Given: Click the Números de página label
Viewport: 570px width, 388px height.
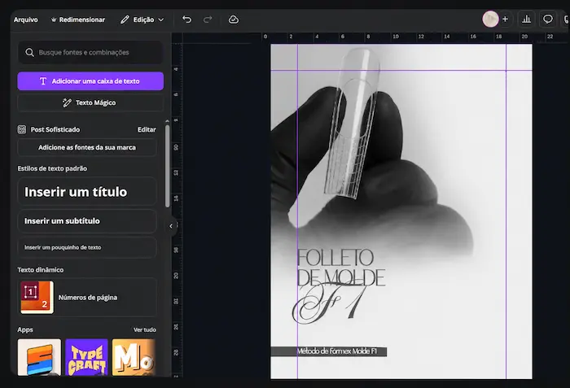Looking at the screenshot, I should point(88,298).
